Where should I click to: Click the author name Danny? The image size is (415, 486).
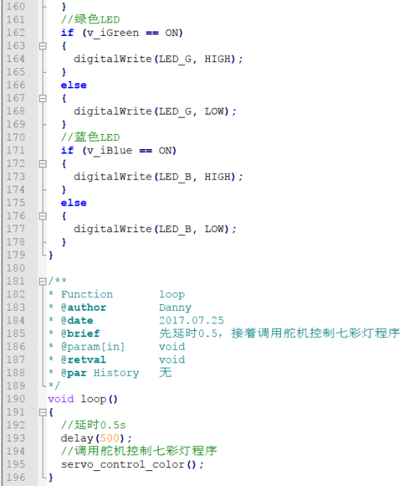click(175, 308)
